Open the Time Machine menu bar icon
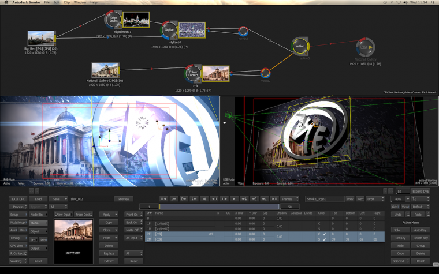Screen dimensions: 439x274 (385, 2)
